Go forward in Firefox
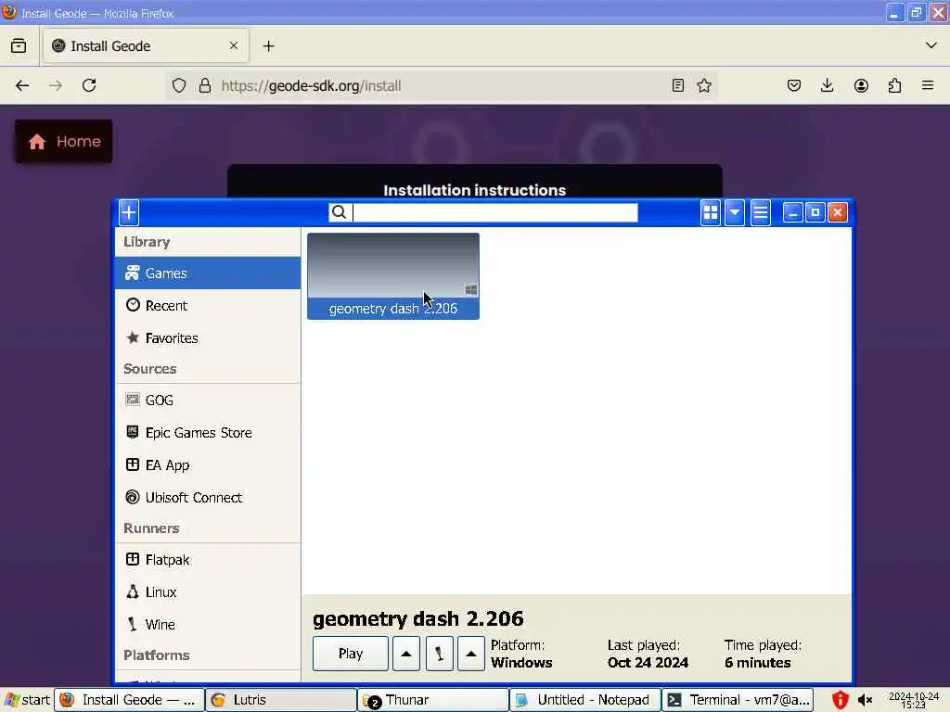The image size is (950, 712). click(x=56, y=86)
